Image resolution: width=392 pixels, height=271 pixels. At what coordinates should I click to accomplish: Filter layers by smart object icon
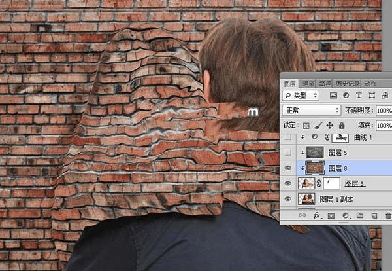(x=385, y=96)
